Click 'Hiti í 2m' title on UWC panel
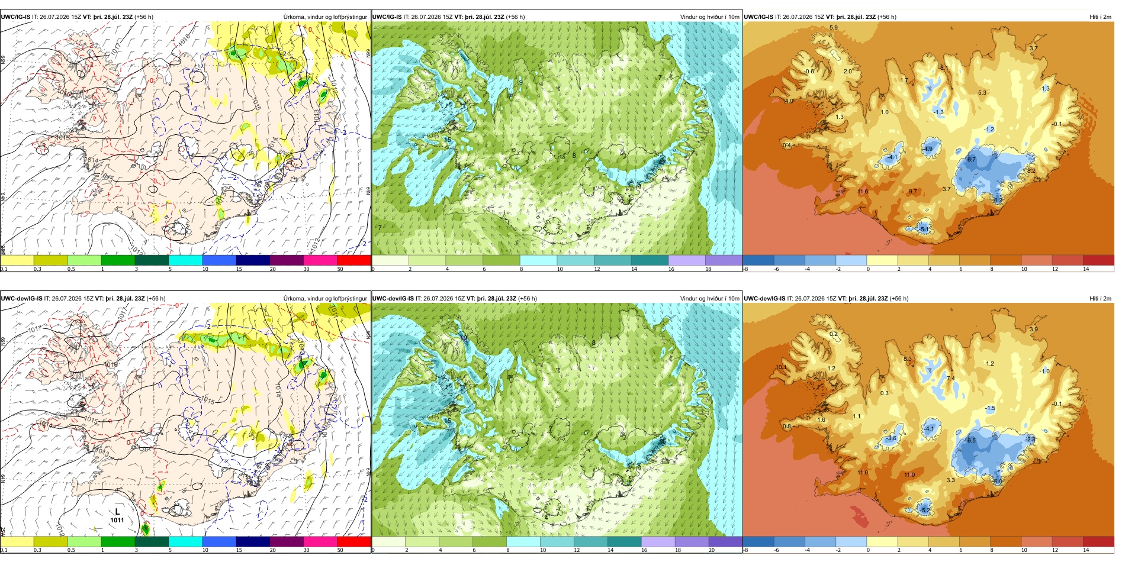The width and height of the screenshot is (1125, 562). (1100, 17)
